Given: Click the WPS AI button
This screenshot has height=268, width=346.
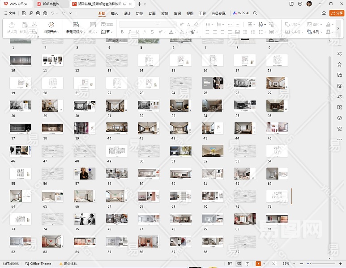Looking at the screenshot, I should pos(242,13).
